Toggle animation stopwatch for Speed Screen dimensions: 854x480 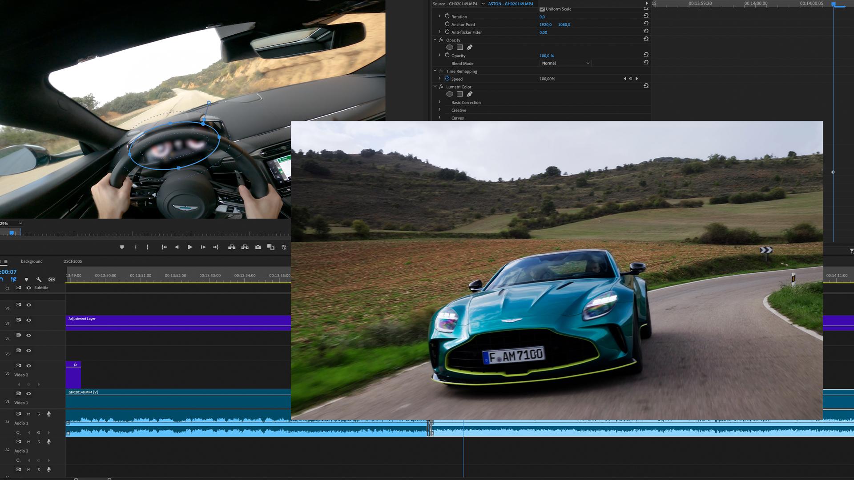[x=447, y=79]
